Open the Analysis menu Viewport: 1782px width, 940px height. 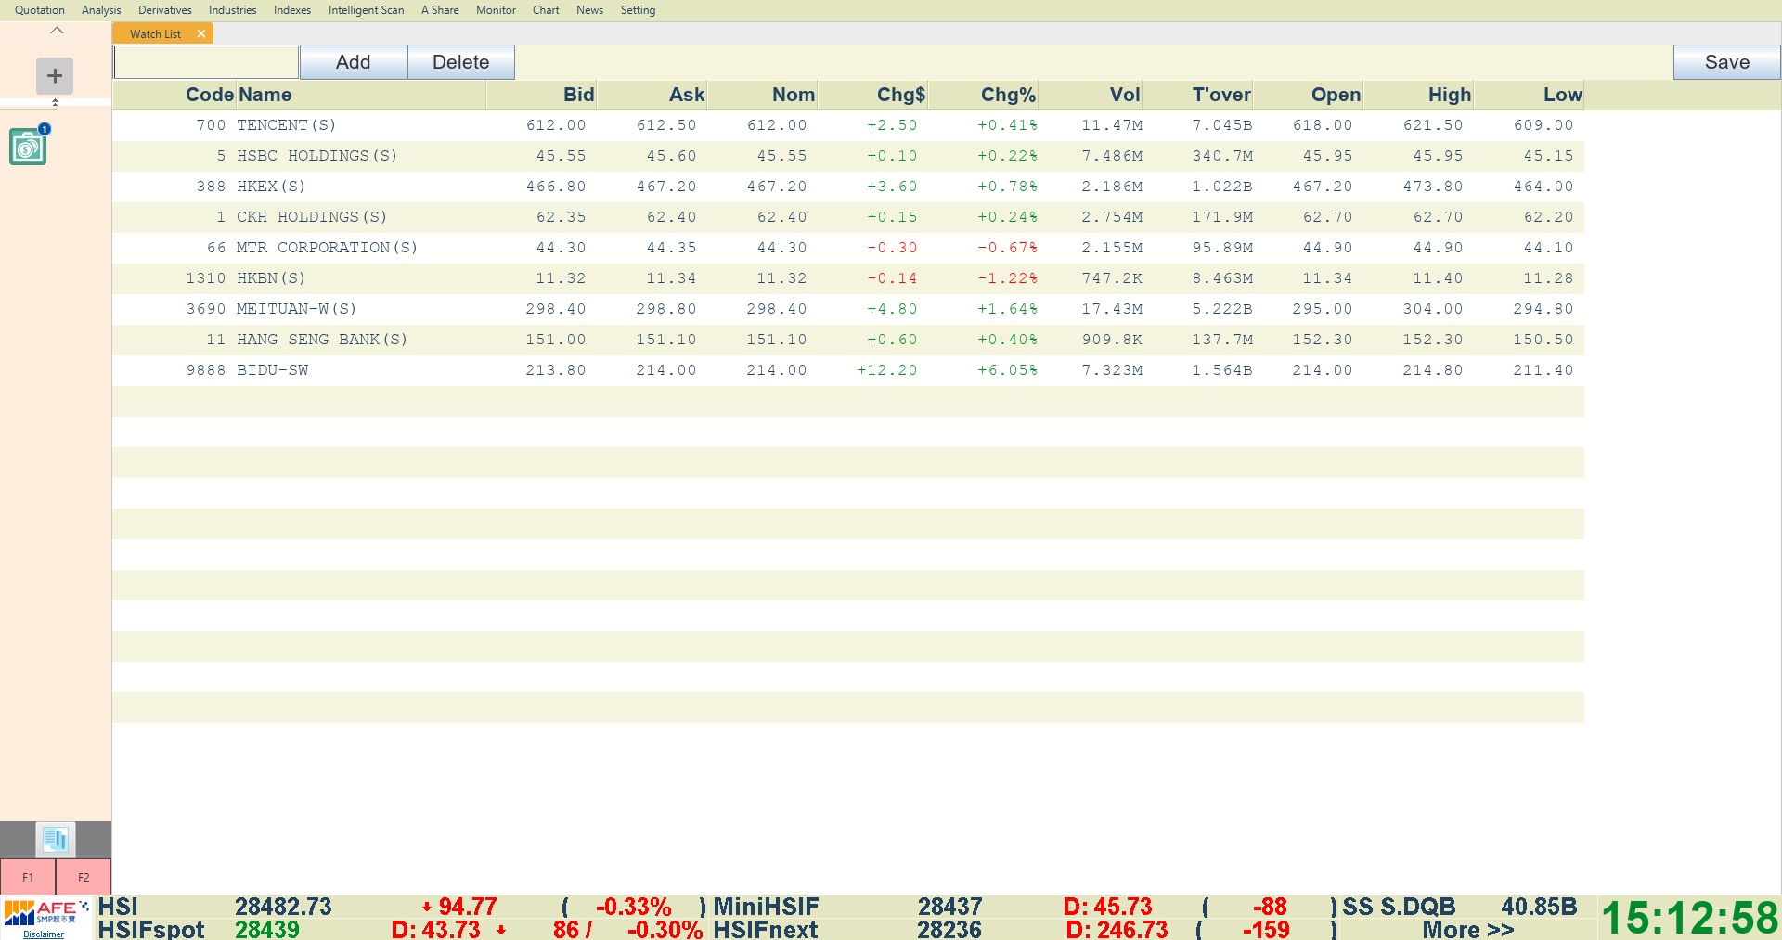click(x=101, y=10)
